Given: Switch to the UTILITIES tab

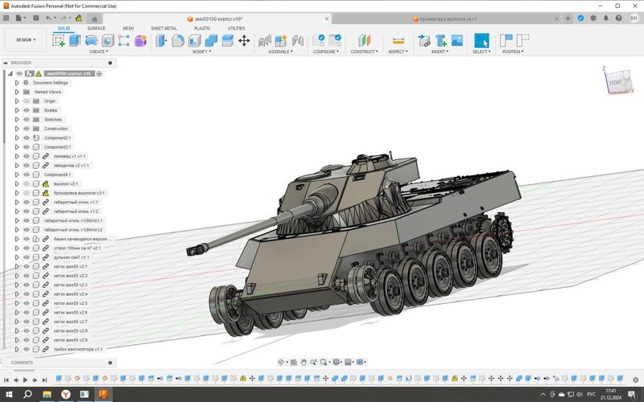Looking at the screenshot, I should tap(236, 28).
